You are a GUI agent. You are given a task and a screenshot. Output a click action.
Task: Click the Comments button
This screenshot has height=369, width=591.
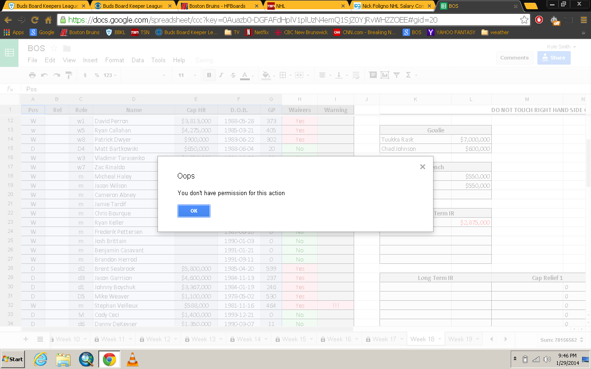coord(514,58)
